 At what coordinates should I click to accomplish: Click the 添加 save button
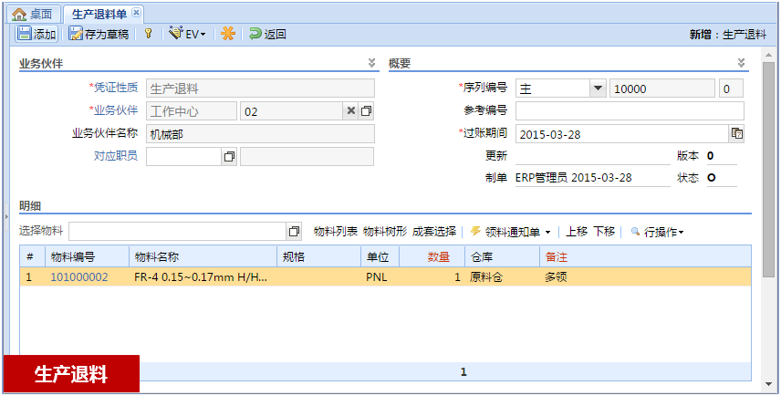pos(36,34)
